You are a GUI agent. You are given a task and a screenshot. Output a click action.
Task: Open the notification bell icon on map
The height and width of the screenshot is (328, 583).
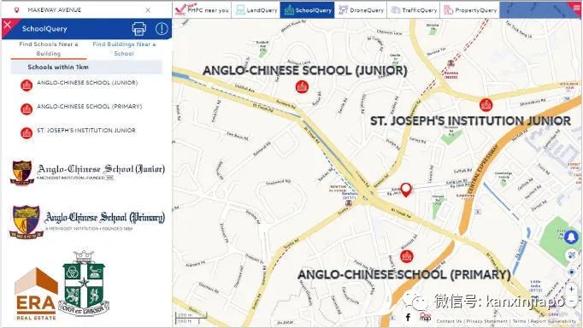coord(572,237)
